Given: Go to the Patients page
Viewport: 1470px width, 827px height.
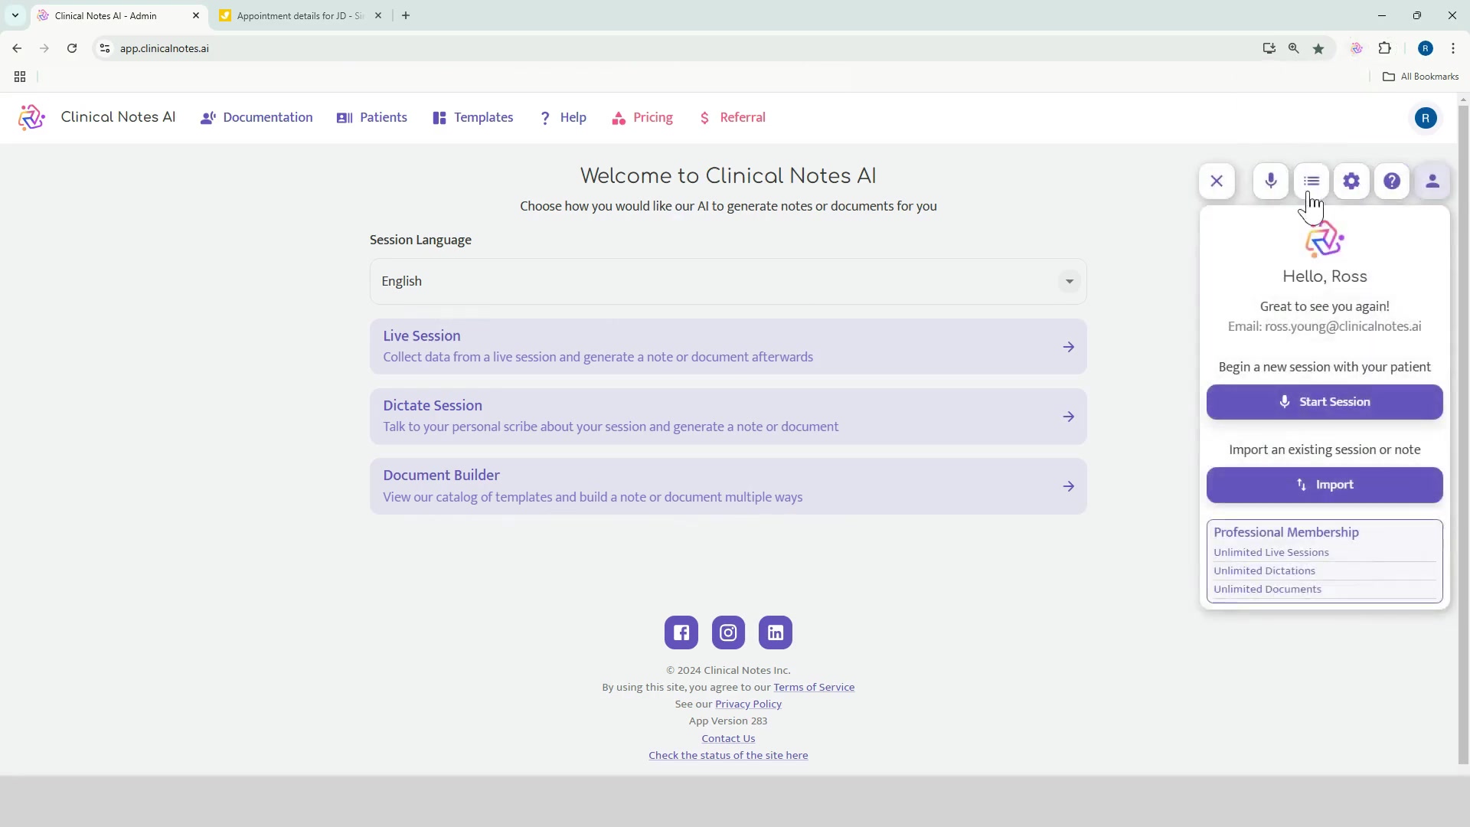Looking at the screenshot, I should pos(372,118).
